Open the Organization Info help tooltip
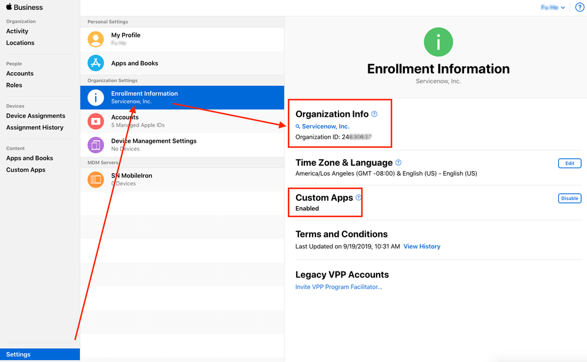 click(x=374, y=114)
